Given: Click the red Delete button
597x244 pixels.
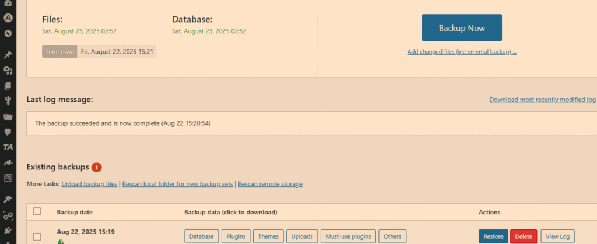Looking at the screenshot, I should (524, 236).
